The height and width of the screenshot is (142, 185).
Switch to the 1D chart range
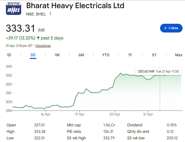(9, 55)
